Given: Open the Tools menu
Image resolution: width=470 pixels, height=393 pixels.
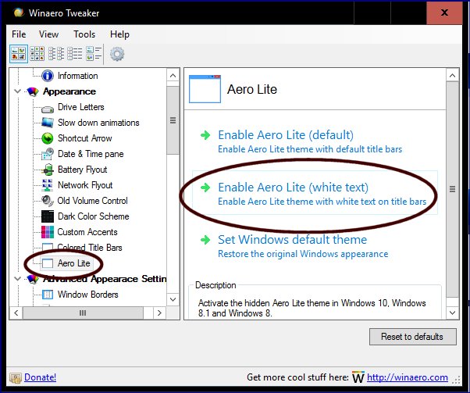Looking at the screenshot, I should (84, 34).
